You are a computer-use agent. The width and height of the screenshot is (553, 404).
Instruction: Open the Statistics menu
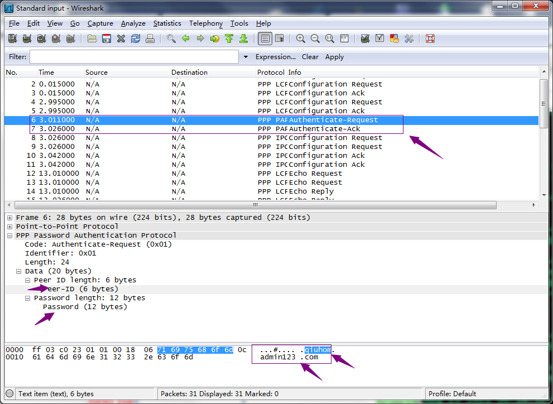coord(167,23)
